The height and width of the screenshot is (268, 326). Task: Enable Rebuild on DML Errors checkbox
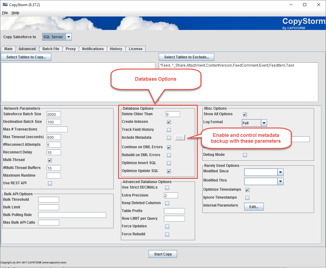(x=169, y=156)
